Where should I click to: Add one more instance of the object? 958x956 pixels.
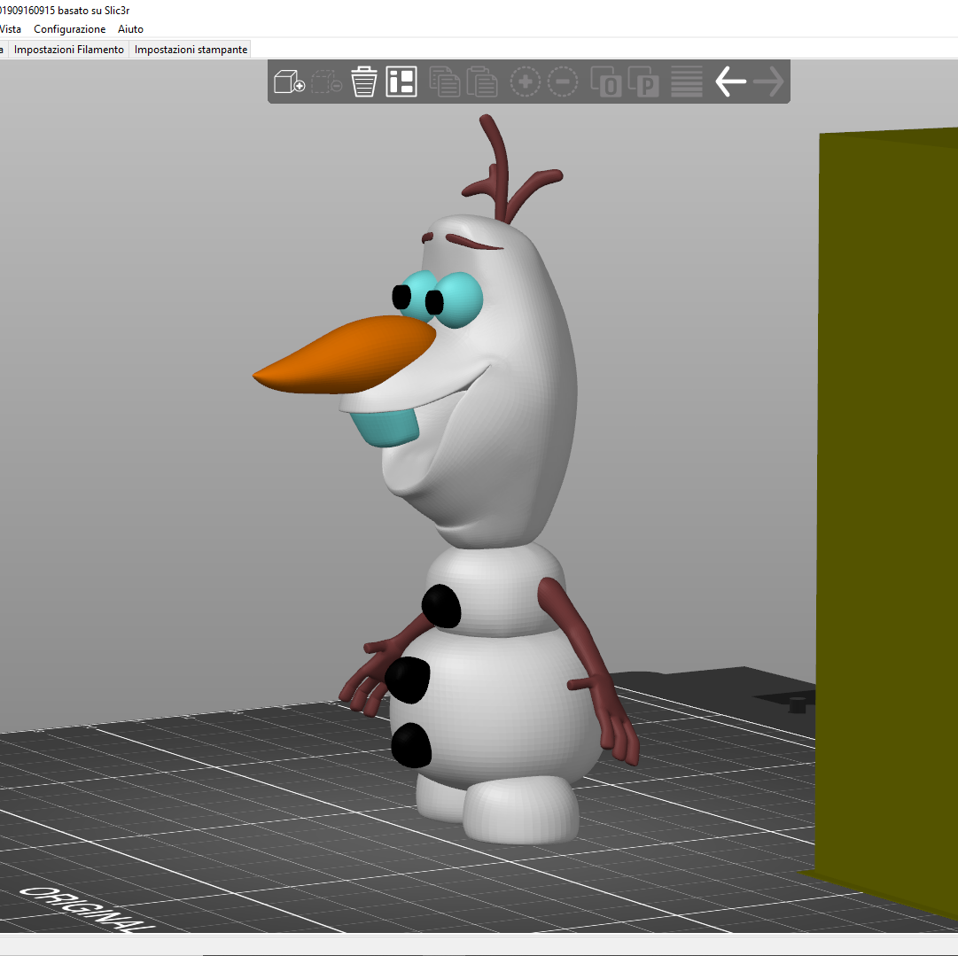(x=525, y=81)
